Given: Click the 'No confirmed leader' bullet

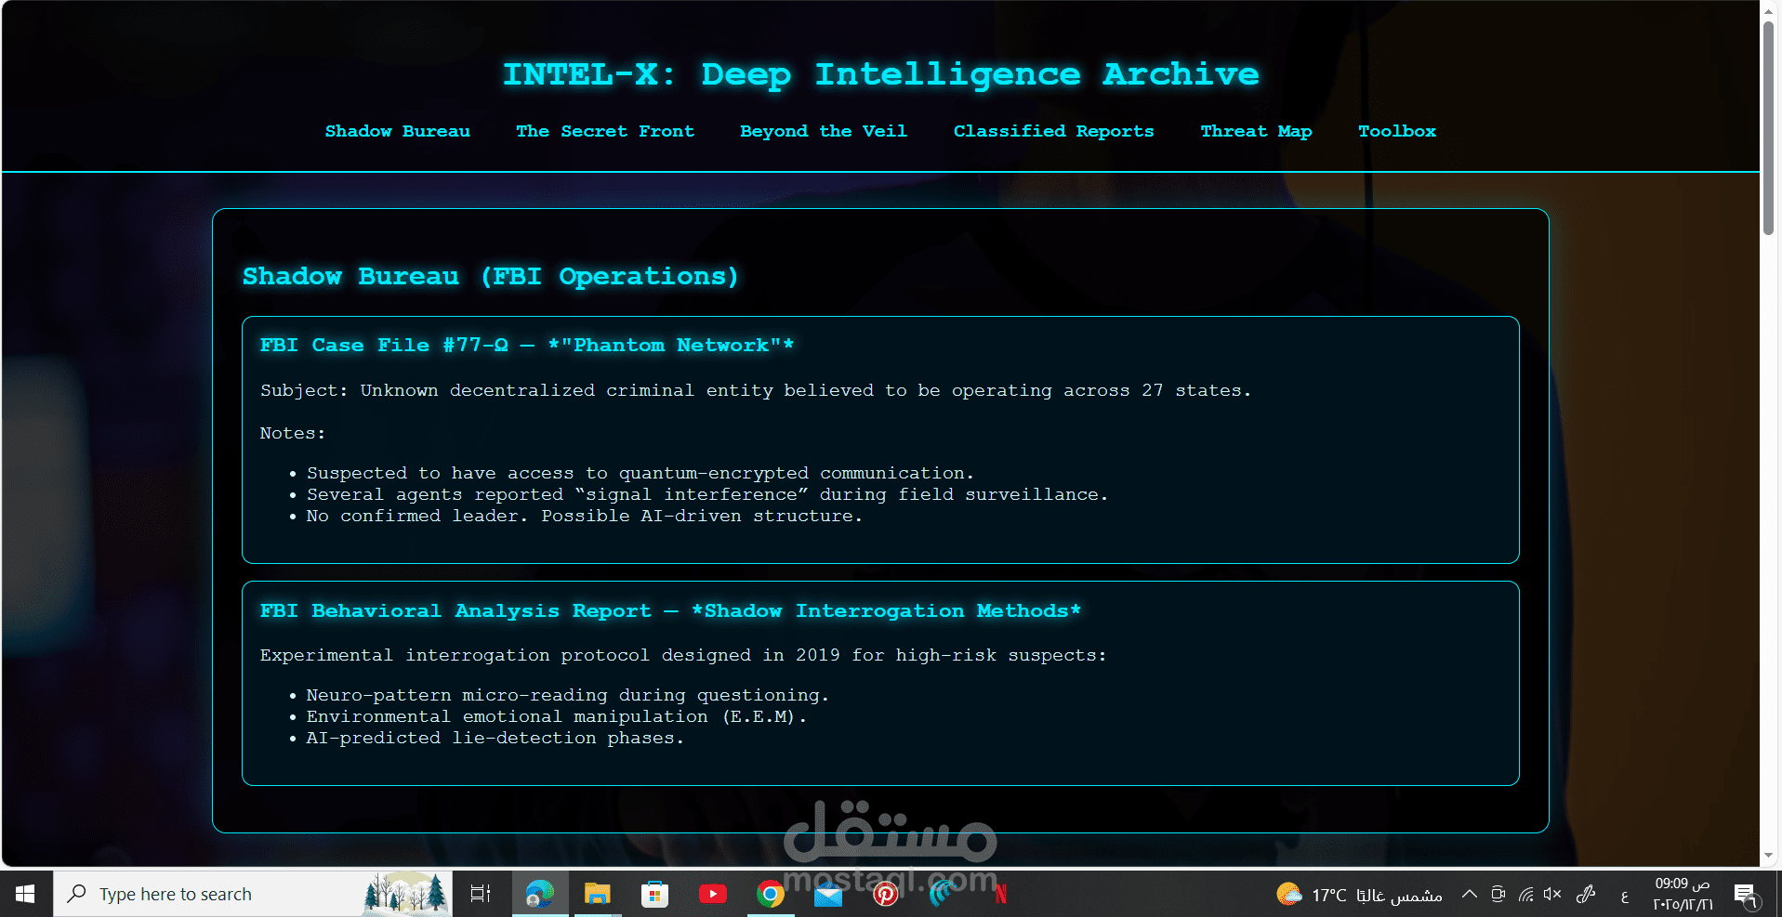Looking at the screenshot, I should [x=584, y=516].
